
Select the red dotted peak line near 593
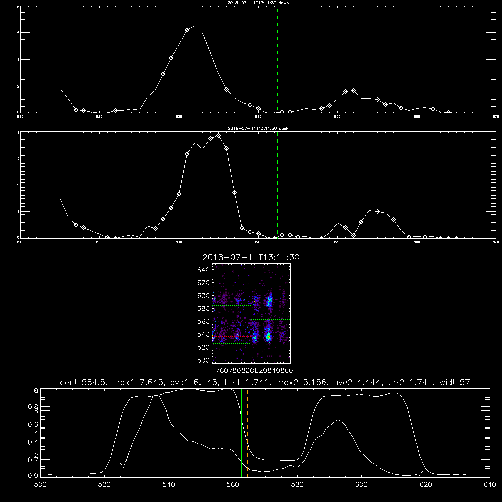click(339, 433)
